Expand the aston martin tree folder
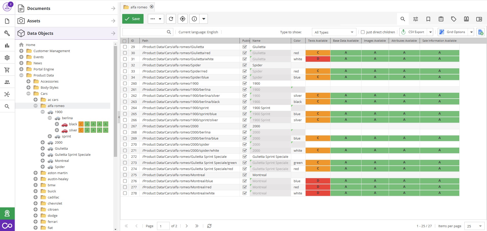The width and height of the screenshot is (487, 231). tap(36, 173)
